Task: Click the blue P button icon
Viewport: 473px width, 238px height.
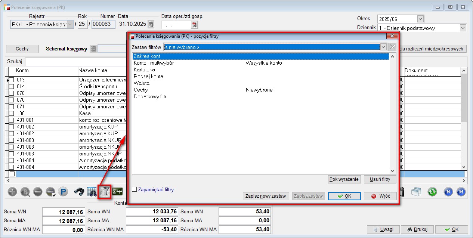Action: pyautogui.click(x=63, y=192)
